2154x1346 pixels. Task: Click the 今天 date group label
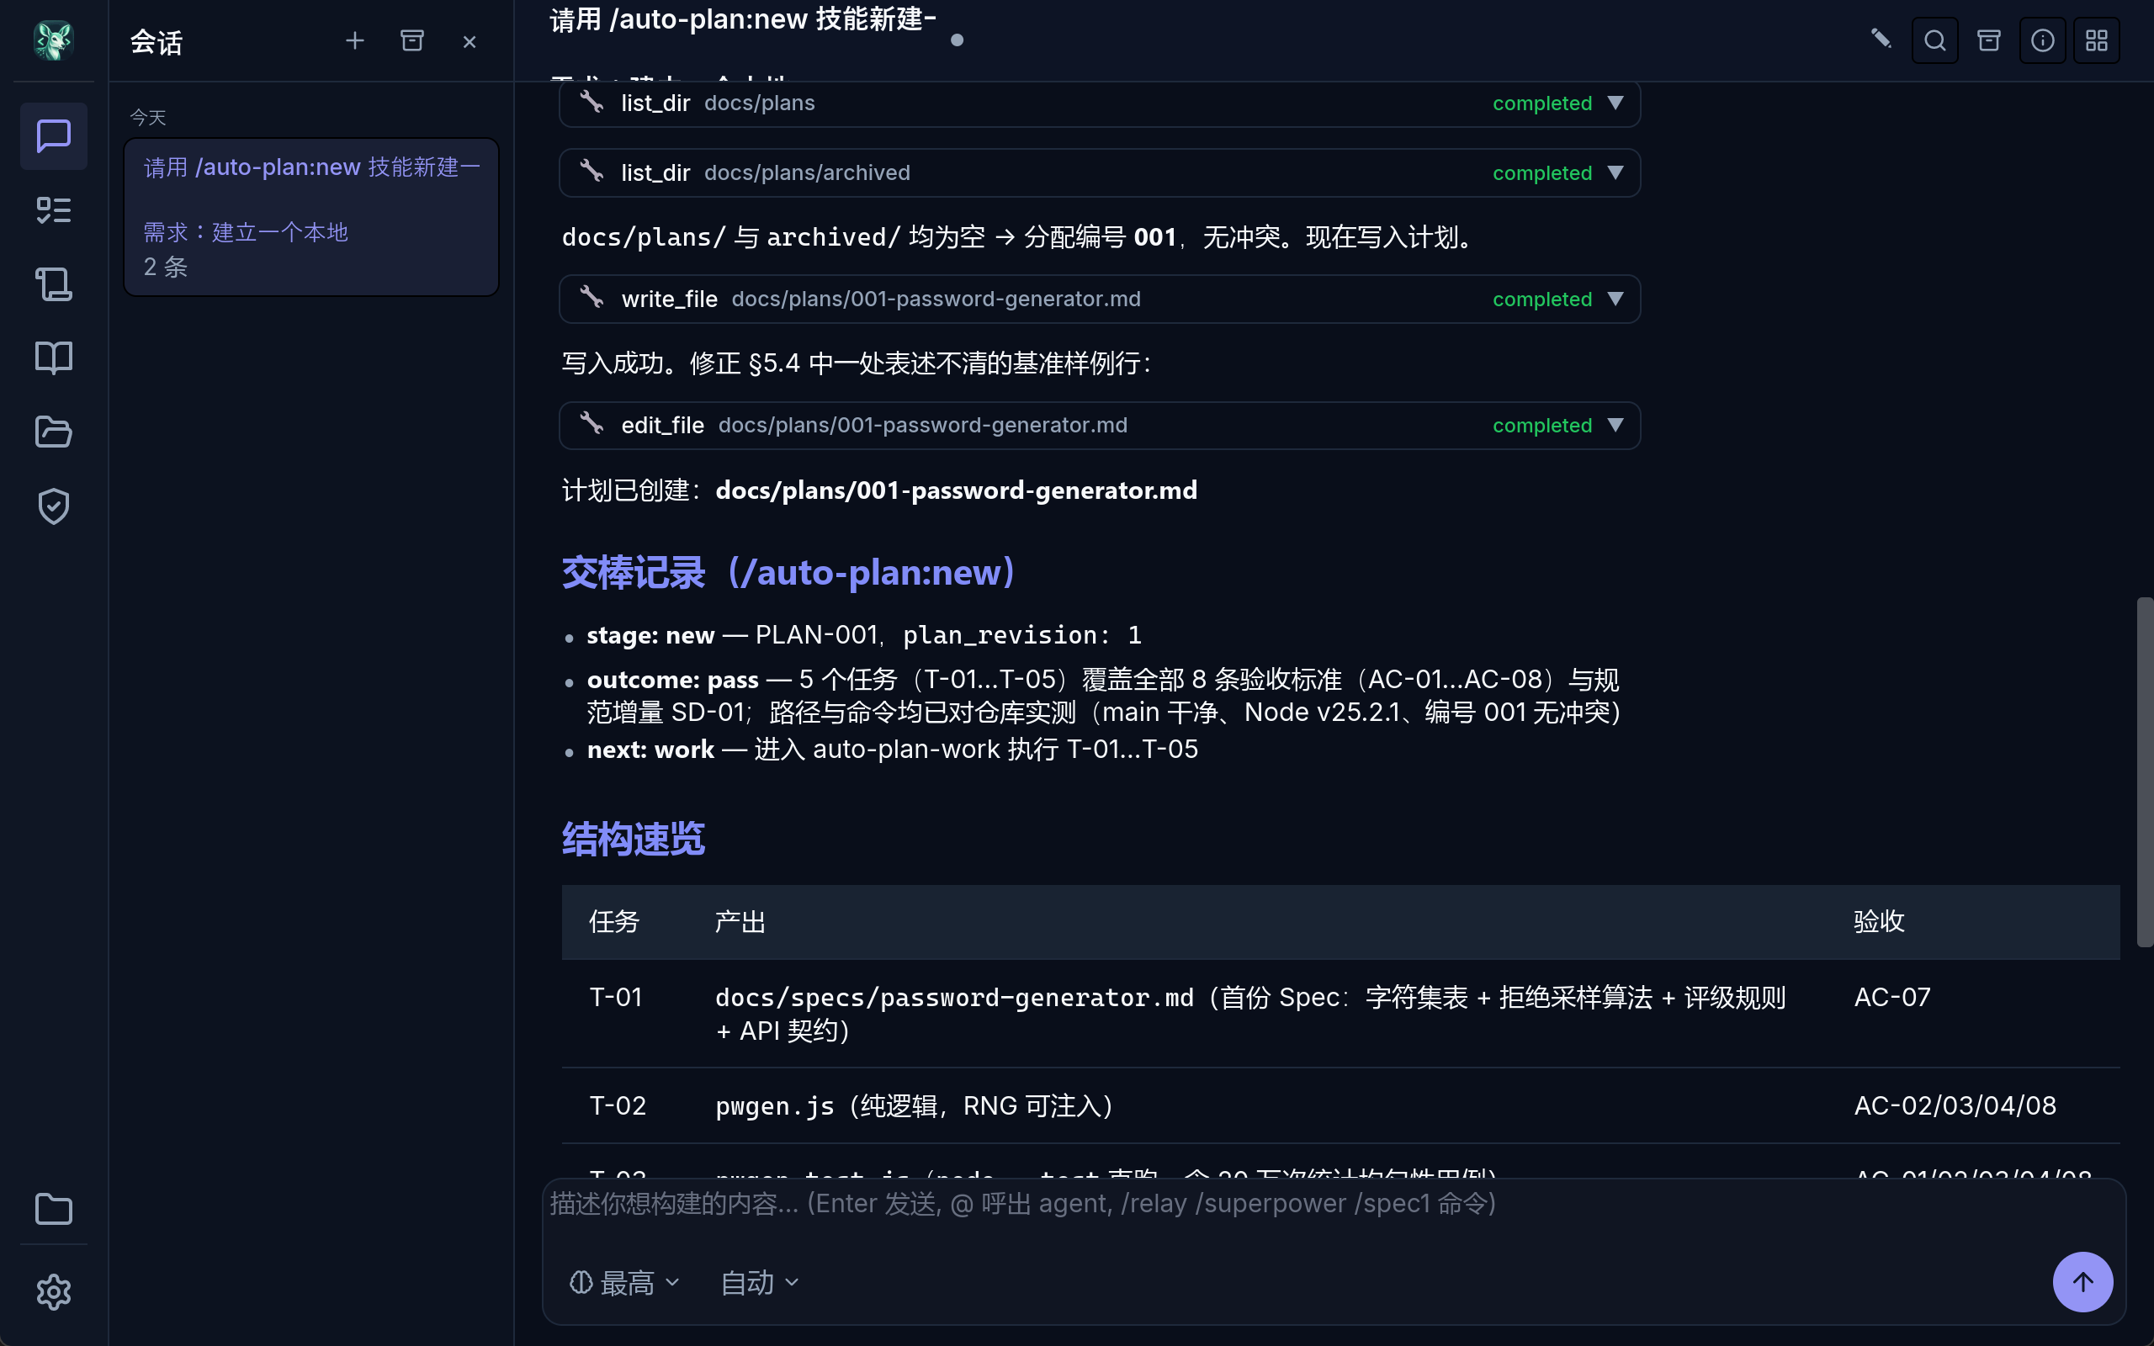[148, 118]
